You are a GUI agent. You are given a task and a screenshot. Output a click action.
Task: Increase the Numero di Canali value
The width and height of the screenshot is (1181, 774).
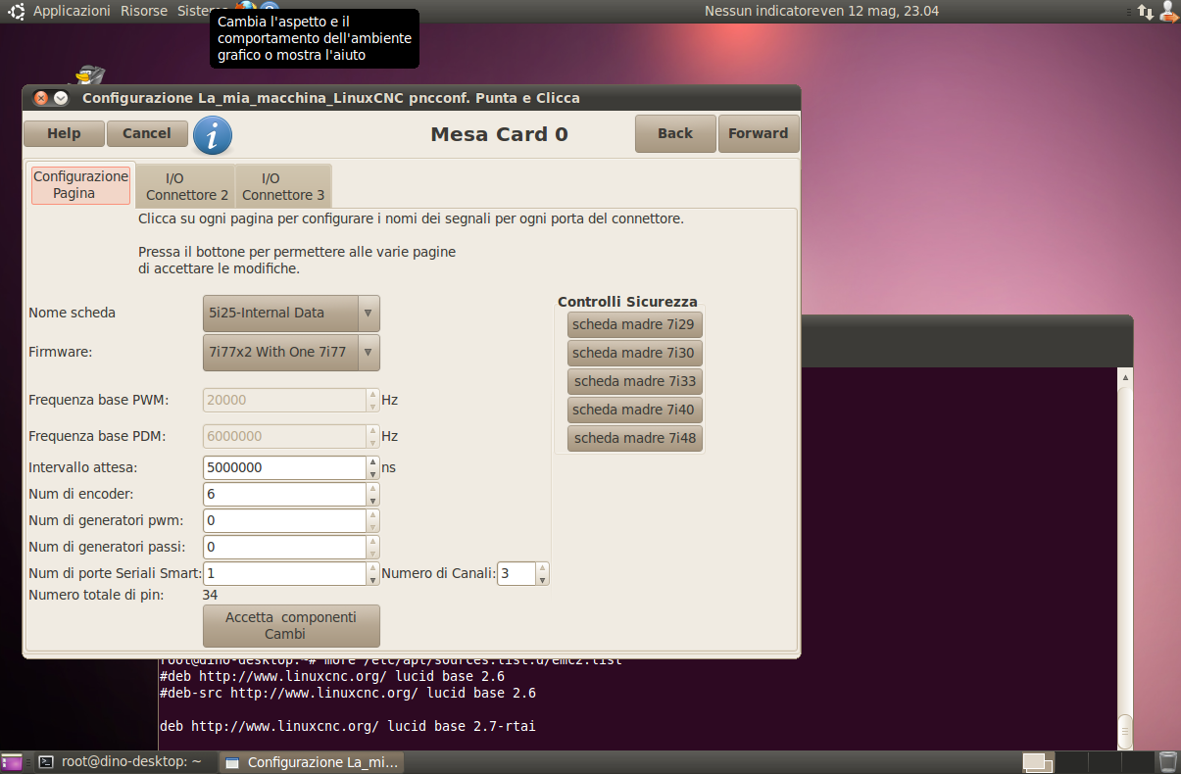543,568
